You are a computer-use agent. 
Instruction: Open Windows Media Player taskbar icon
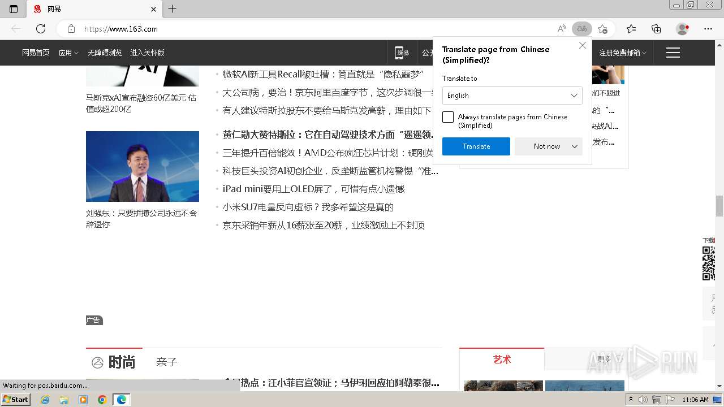tap(83, 400)
